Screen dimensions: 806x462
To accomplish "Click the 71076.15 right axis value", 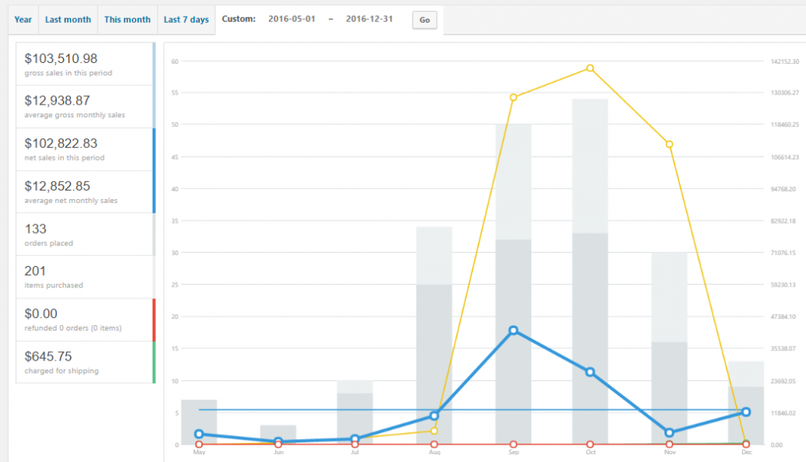I will coord(783,253).
